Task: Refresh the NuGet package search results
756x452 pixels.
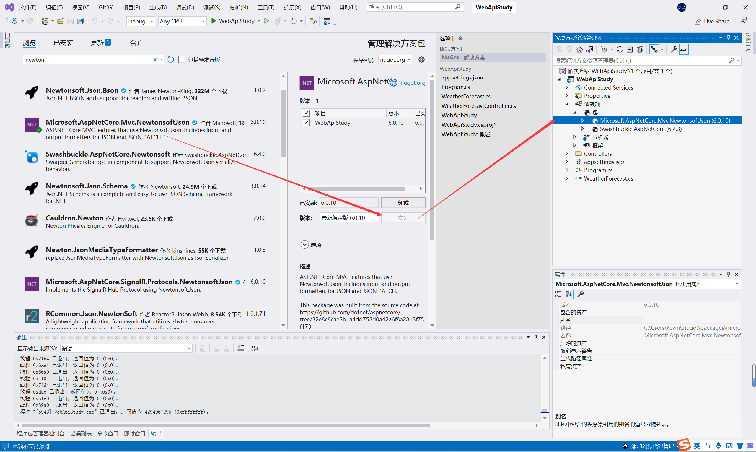Action: pyautogui.click(x=171, y=60)
